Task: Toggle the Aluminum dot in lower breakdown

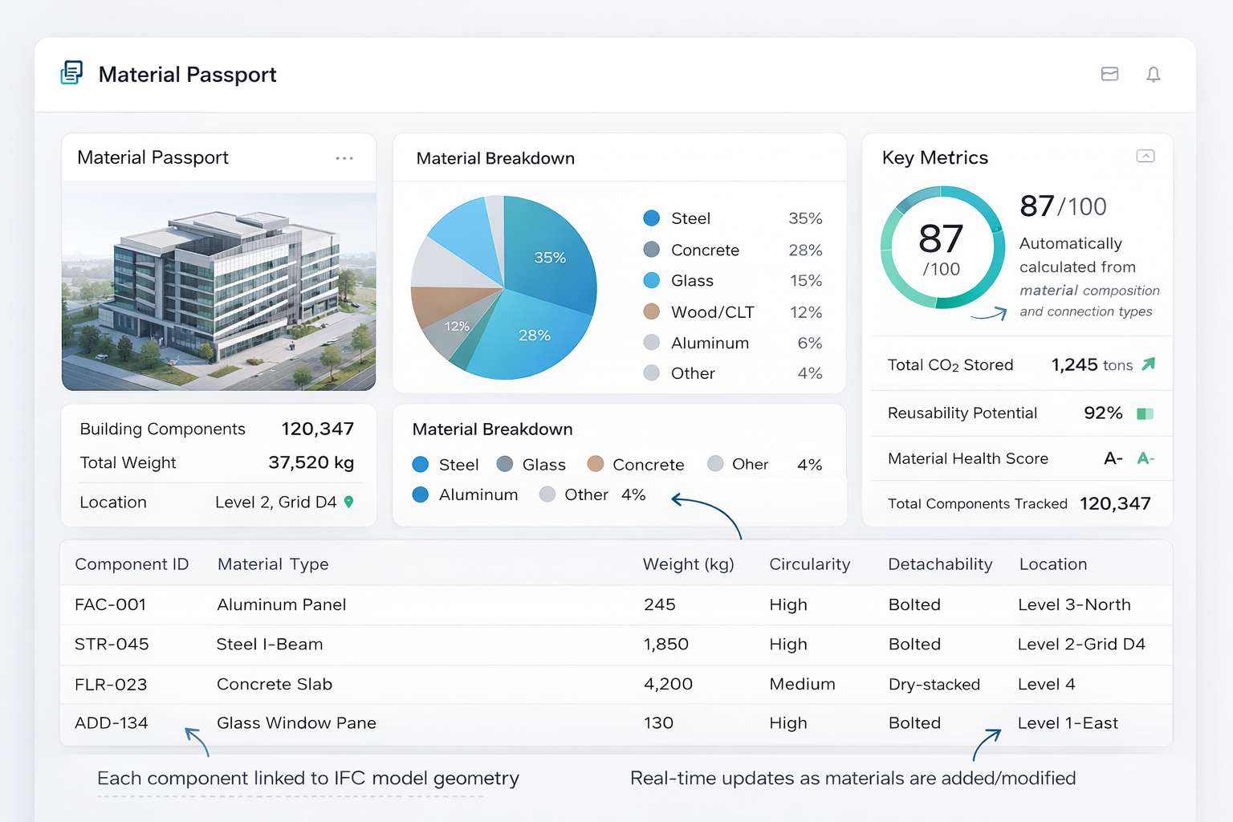Action: 420,494
